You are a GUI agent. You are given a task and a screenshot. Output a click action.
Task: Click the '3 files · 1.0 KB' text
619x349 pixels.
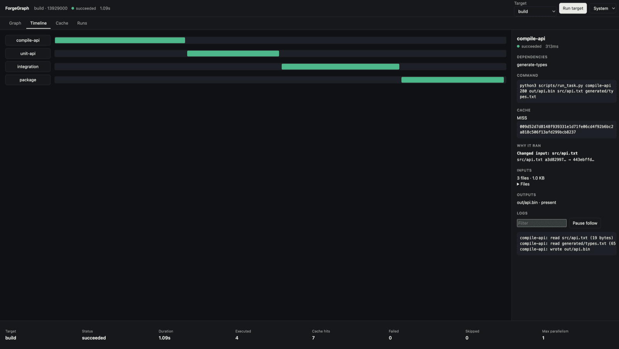coord(530,178)
